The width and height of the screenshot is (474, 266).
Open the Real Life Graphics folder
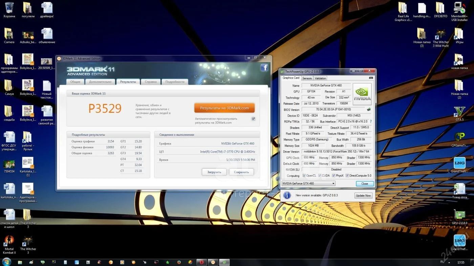[x=403, y=8]
